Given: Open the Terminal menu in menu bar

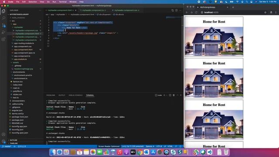Looking at the screenshot, I should click(63, 2).
